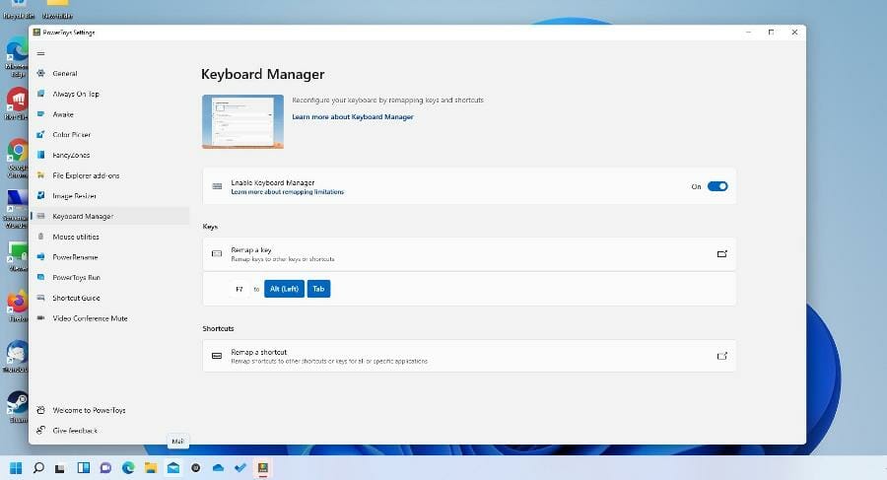This screenshot has width=887, height=480.
Task: Click the Windows Start button in taskbar
Action: (16, 467)
